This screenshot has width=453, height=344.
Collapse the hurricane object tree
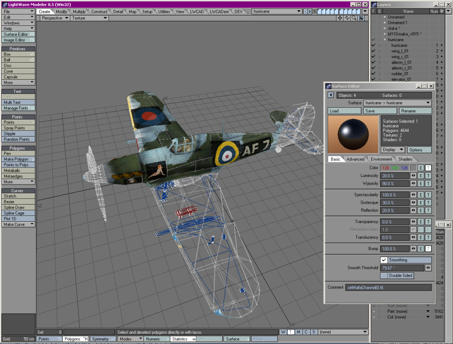385,40
